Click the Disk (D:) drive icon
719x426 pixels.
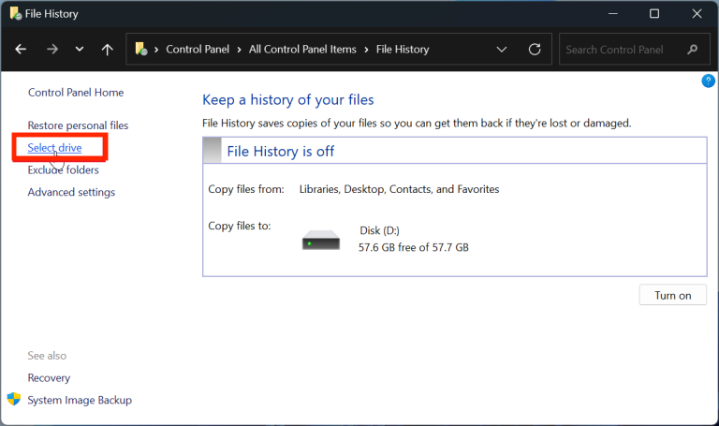tap(321, 240)
